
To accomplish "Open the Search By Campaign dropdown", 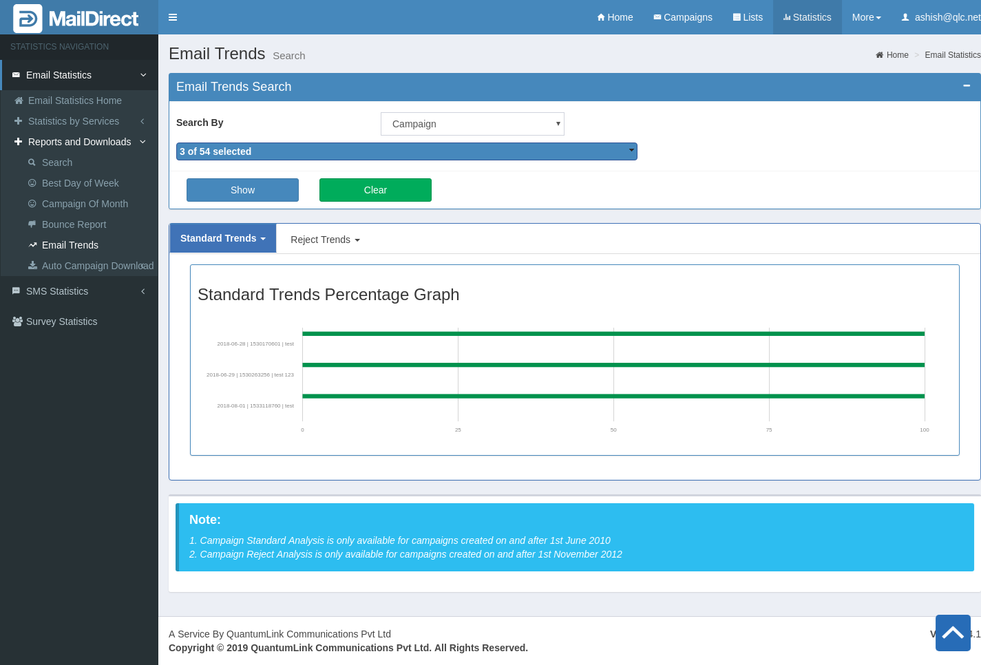I will (472, 124).
